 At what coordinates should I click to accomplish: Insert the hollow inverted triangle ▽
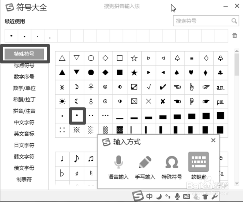tap(77, 58)
